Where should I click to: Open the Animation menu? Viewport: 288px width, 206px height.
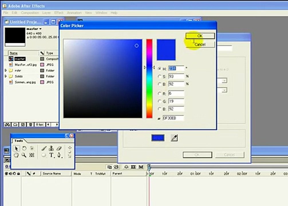tap(74, 13)
